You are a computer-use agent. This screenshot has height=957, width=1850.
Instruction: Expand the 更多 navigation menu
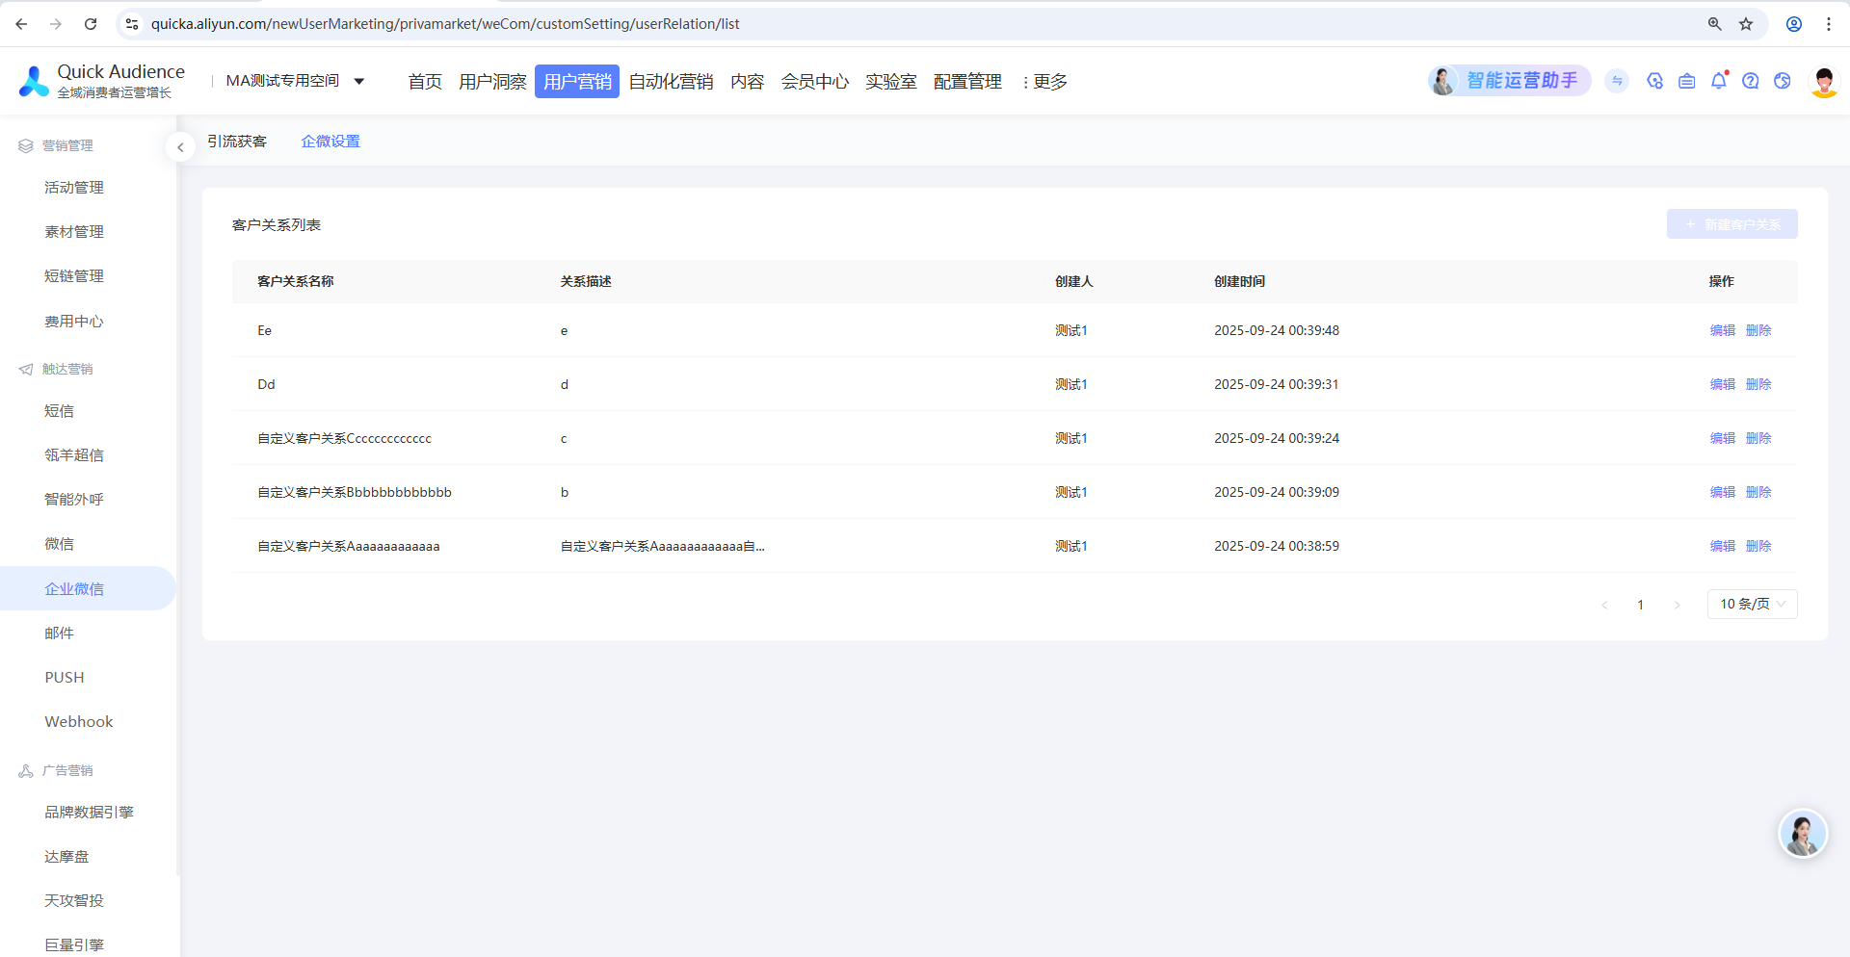1045,82
